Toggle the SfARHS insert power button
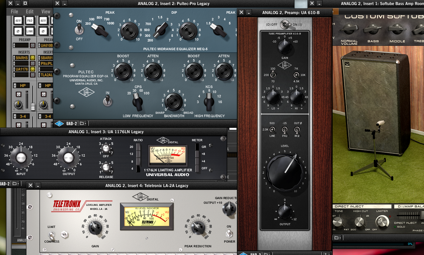This screenshot has height=255, width=424. coord(33,58)
